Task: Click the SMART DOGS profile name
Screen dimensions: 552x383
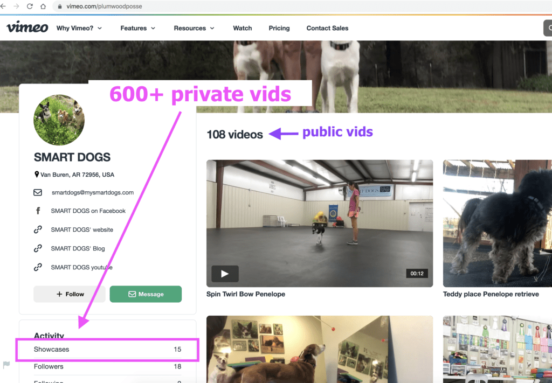Action: click(x=72, y=157)
